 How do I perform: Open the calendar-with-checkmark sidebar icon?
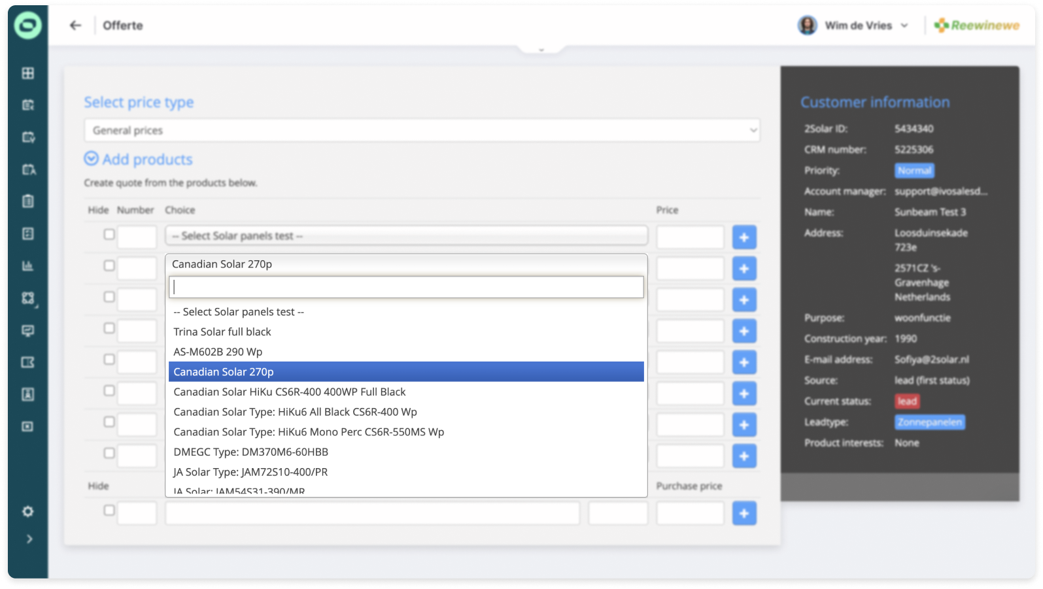pos(28,137)
